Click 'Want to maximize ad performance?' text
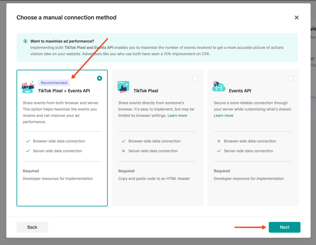This screenshot has height=245, width=316. pyautogui.click(x=62, y=41)
